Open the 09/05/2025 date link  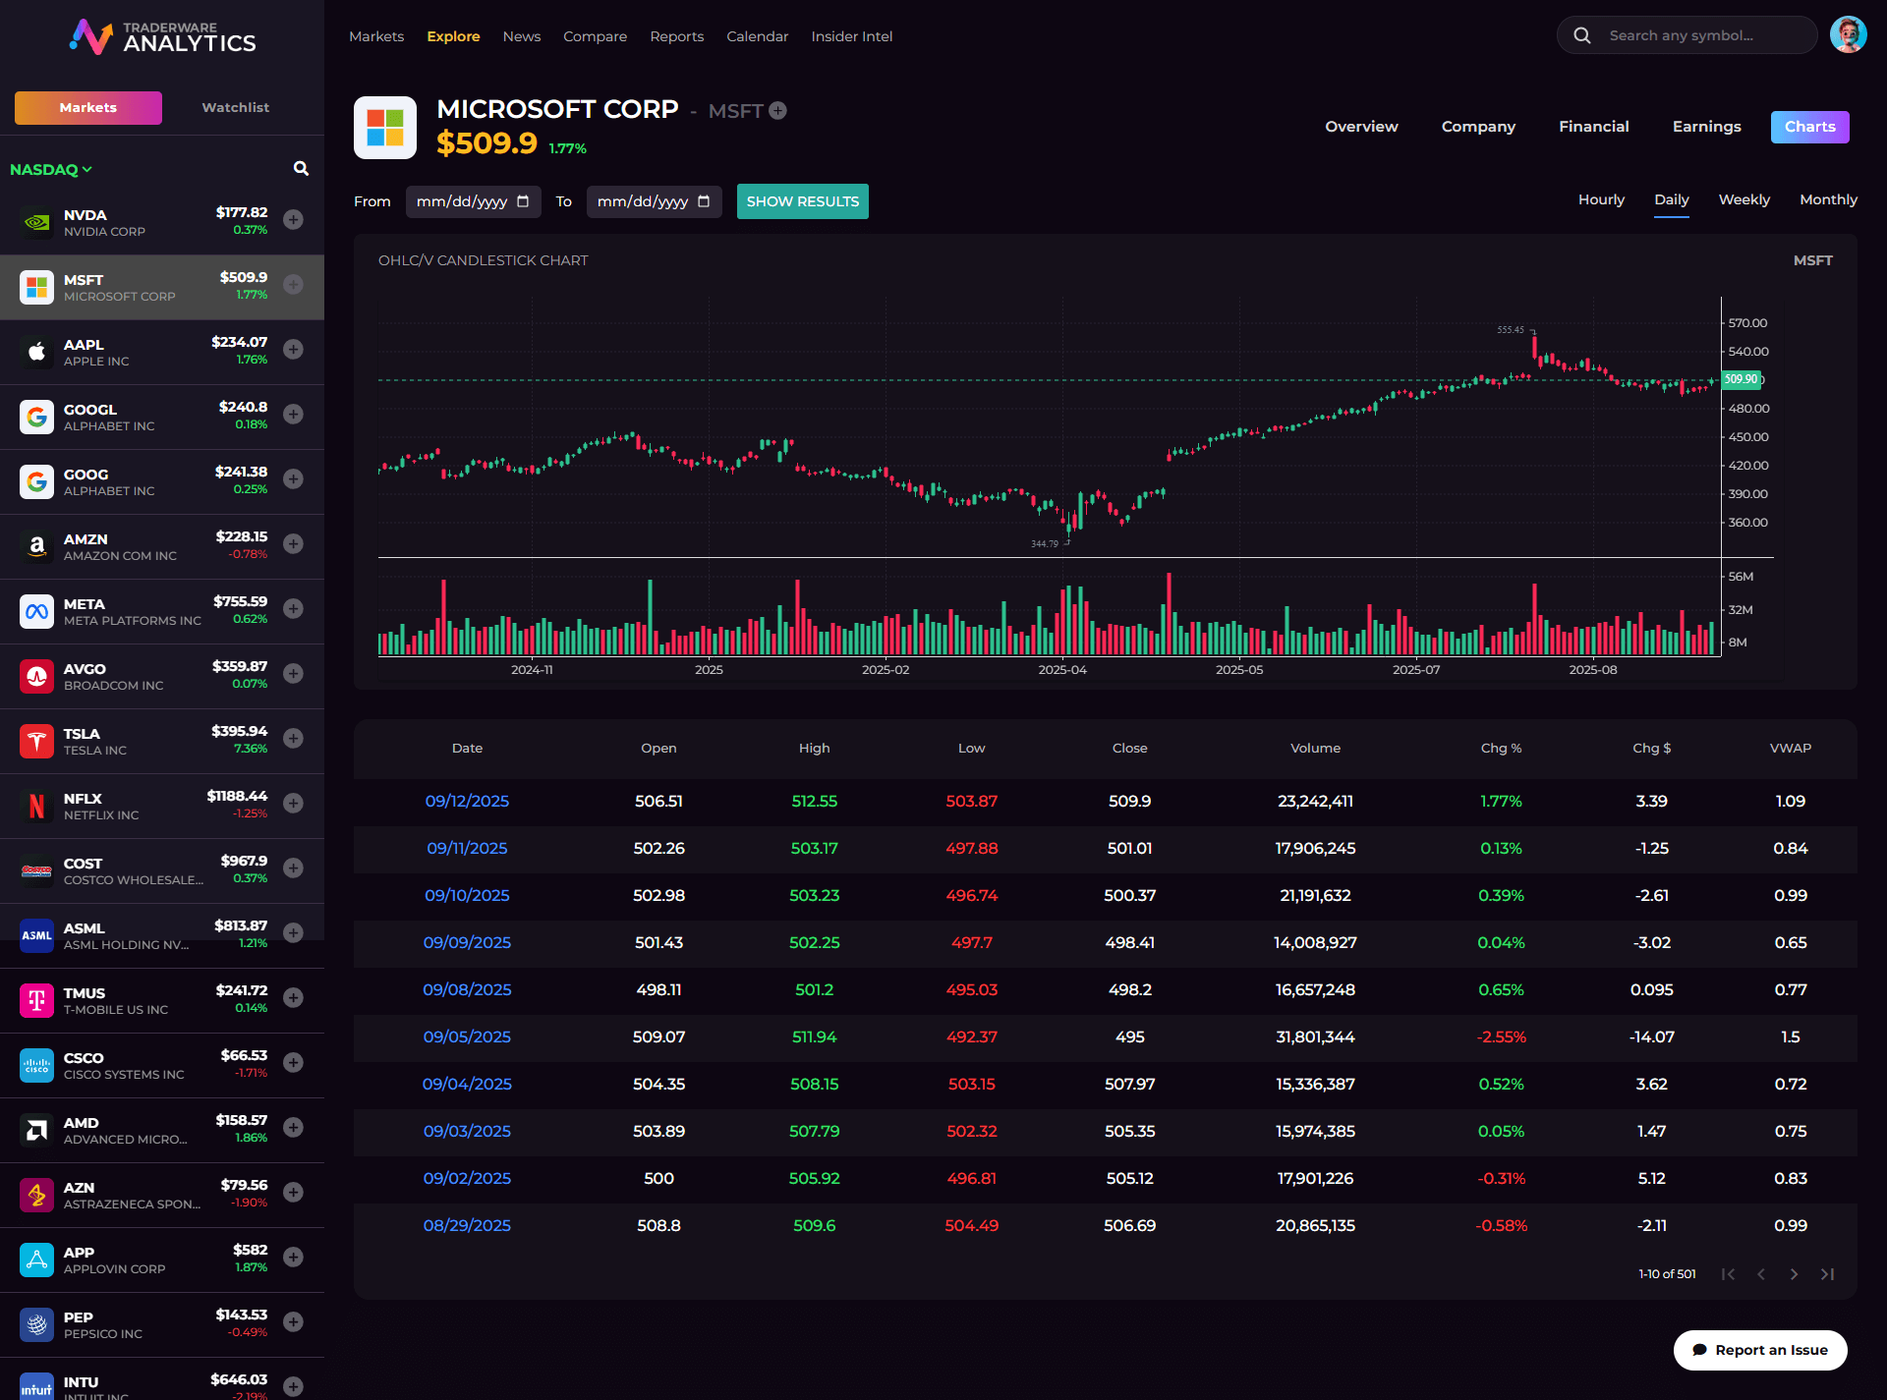pos(467,1036)
